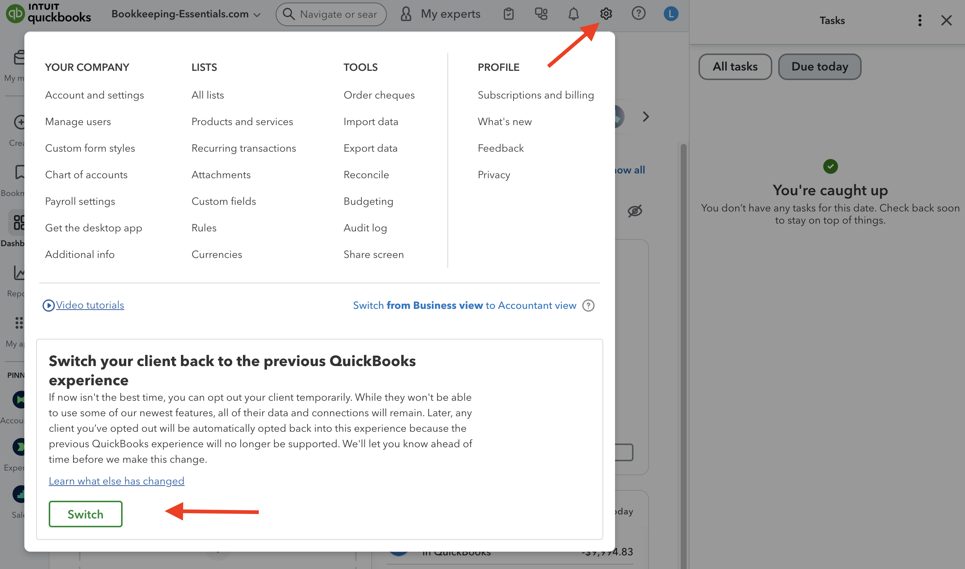The height and width of the screenshot is (569, 965).
Task: Click the dashboard vertical scrollbar
Action: pos(683,307)
